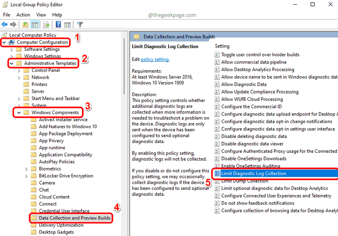Click the policy icon beside Disable OneSettings Downloads
Image resolution: width=338 pixels, height=236 pixels.
click(217, 159)
